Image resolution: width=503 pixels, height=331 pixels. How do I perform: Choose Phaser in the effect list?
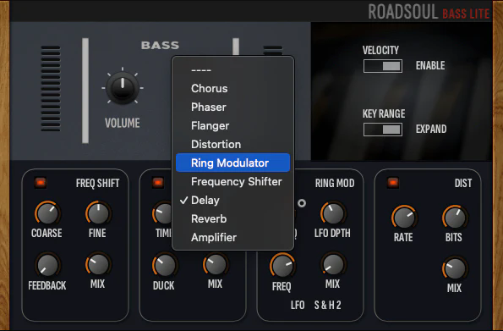pos(232,107)
